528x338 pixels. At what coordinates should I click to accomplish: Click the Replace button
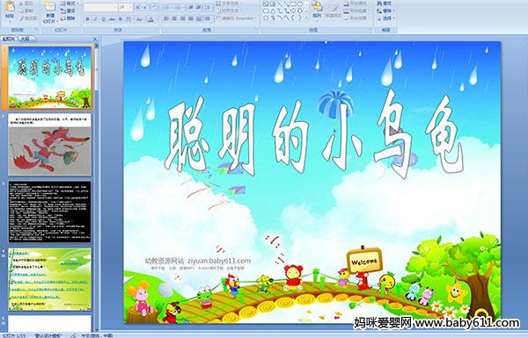(x=385, y=11)
